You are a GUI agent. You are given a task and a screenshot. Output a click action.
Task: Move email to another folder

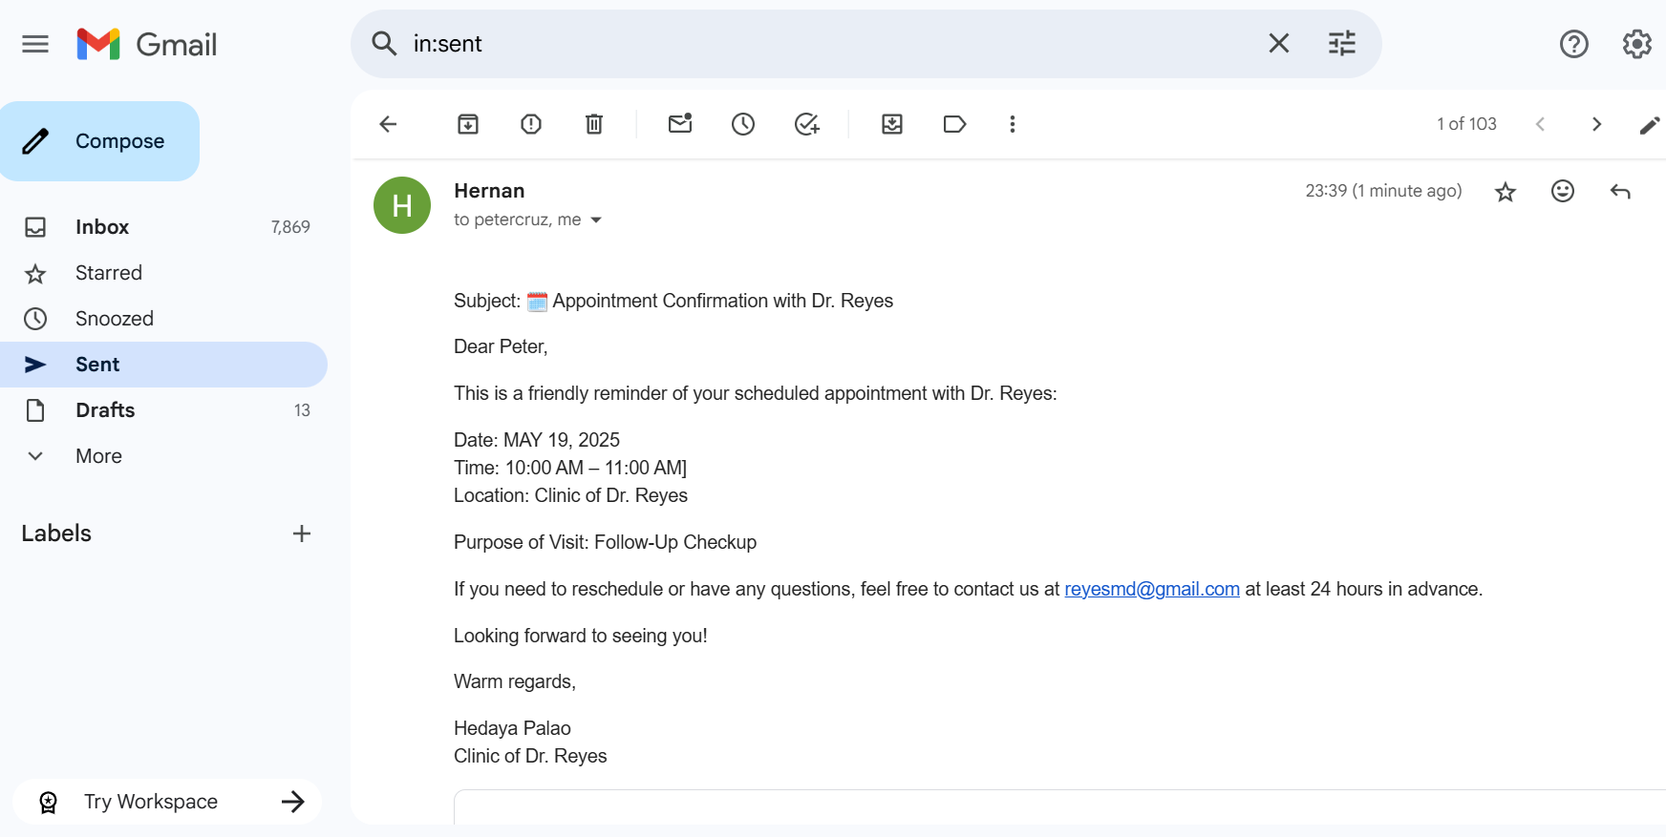point(892,124)
